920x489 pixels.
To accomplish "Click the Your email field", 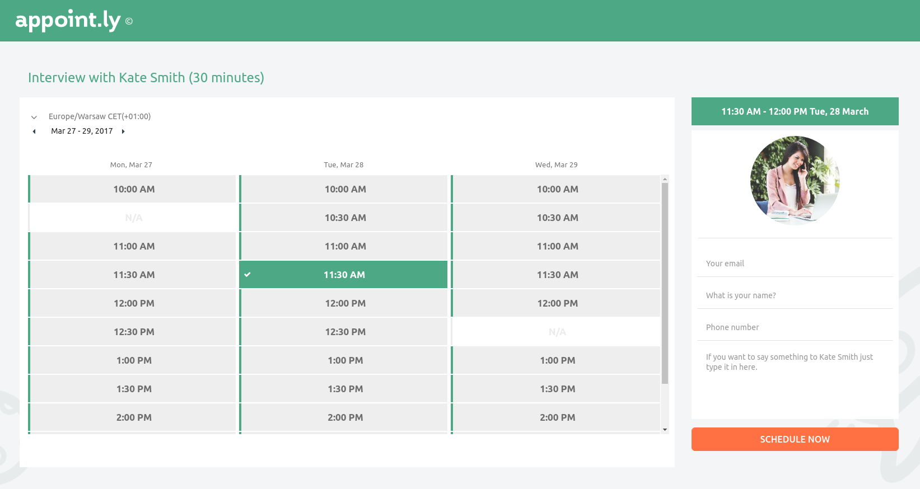I will (x=795, y=264).
